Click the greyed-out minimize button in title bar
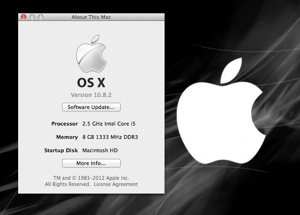Viewport: 300px width, 215px height. 32,17
